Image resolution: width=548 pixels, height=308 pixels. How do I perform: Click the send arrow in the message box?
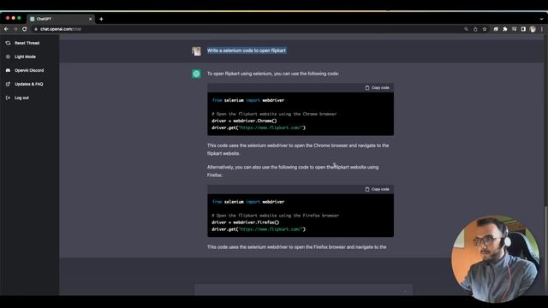pos(405,291)
